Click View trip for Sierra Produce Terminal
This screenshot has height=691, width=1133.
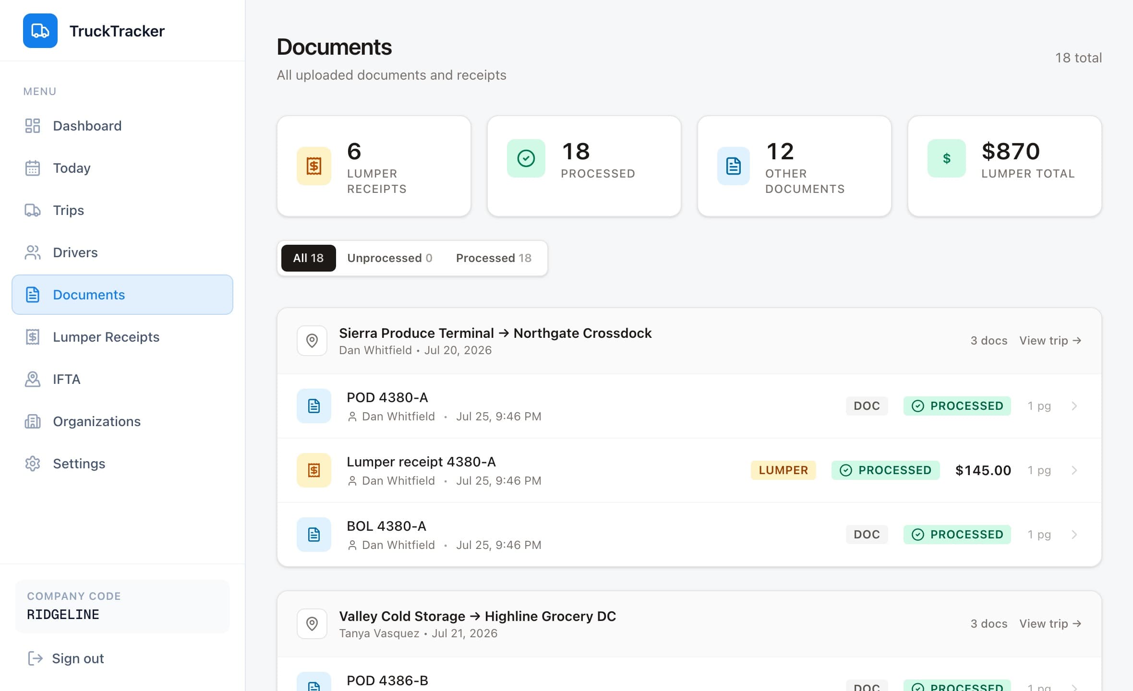(x=1050, y=341)
